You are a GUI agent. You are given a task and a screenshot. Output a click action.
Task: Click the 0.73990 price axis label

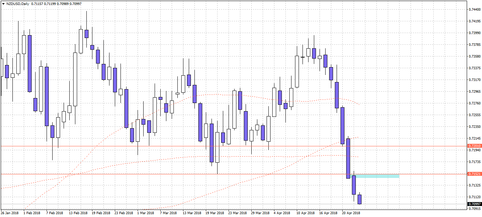(475, 33)
